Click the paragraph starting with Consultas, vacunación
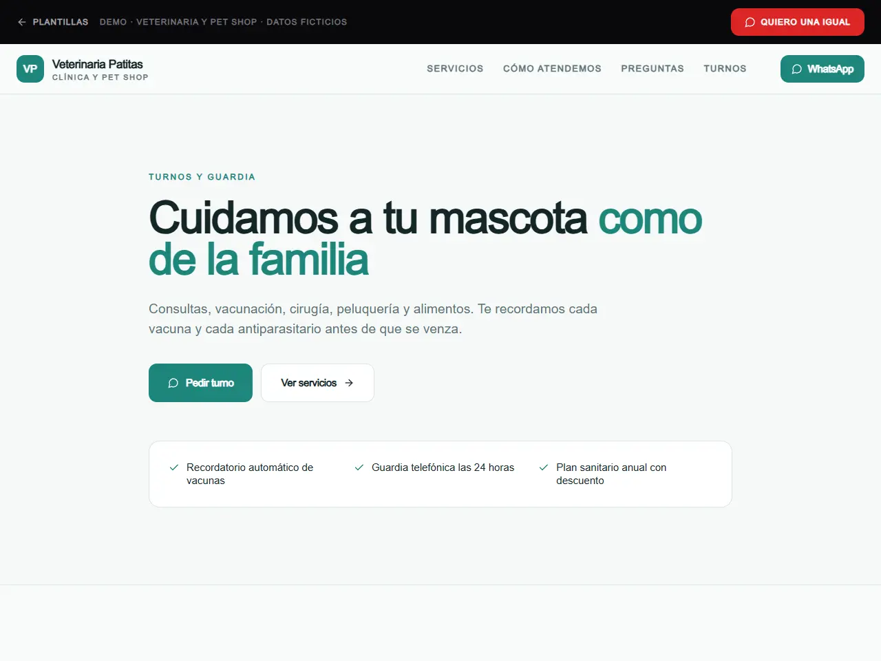Viewport: 881px width, 661px height. pos(373,319)
